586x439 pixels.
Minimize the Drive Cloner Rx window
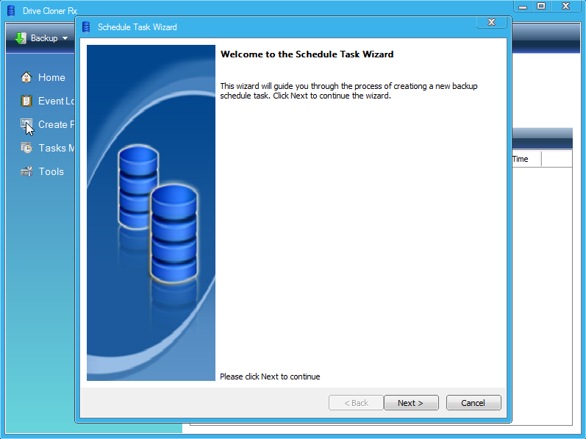pyautogui.click(x=523, y=6)
